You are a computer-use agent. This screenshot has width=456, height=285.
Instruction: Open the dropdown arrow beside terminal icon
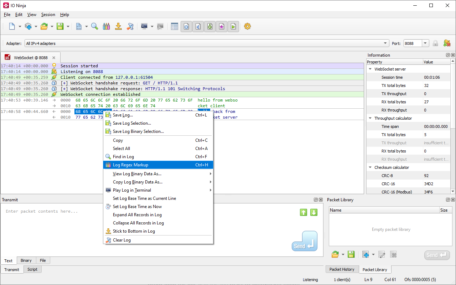pos(152,26)
